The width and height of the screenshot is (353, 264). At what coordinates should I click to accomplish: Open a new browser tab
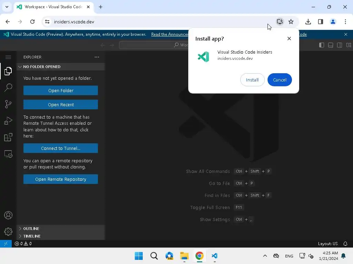101,7
